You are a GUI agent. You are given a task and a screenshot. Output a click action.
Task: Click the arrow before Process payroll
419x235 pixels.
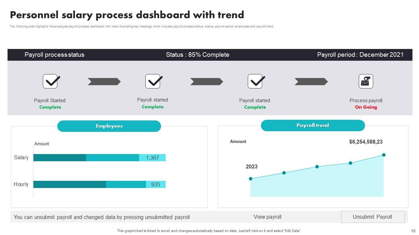311,82
